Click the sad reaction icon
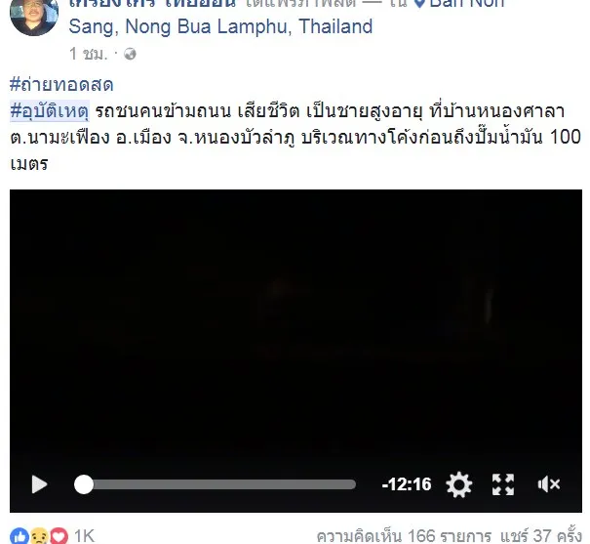590x544 pixels. (39, 536)
